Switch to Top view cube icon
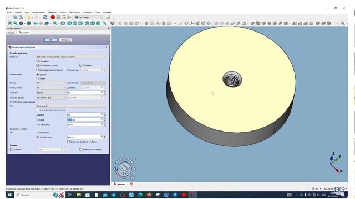This screenshot has width=355, height=199. point(75,23)
